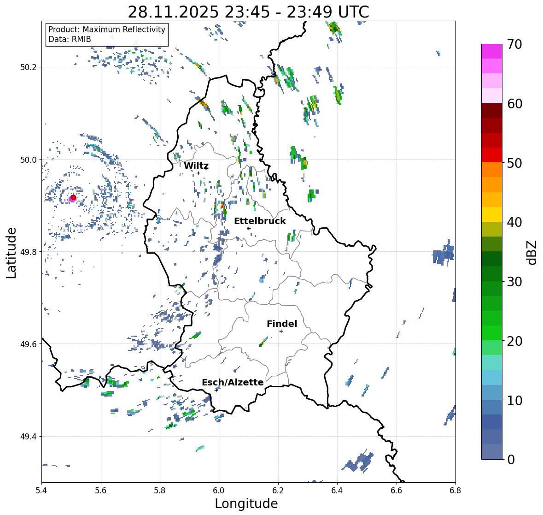543x515 pixels.
Task: Click the Wiltz city label
Action: coord(196,166)
